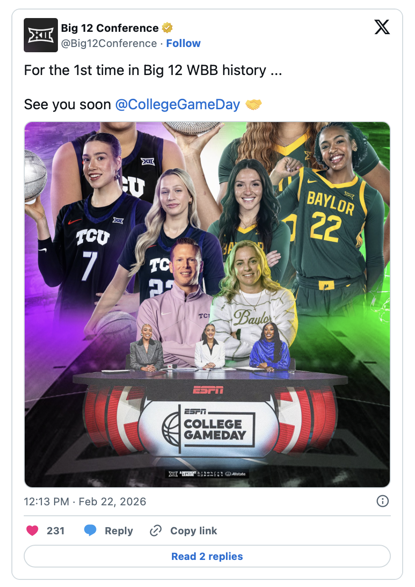Open the Big 12 Conference profile avatar
Viewport: 415px width, 587px height.
pos(41,35)
